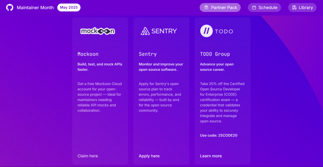Image resolution: width=323 pixels, height=167 pixels.
Task: Click the gift icon beside Partner Pack
Action: (206, 8)
